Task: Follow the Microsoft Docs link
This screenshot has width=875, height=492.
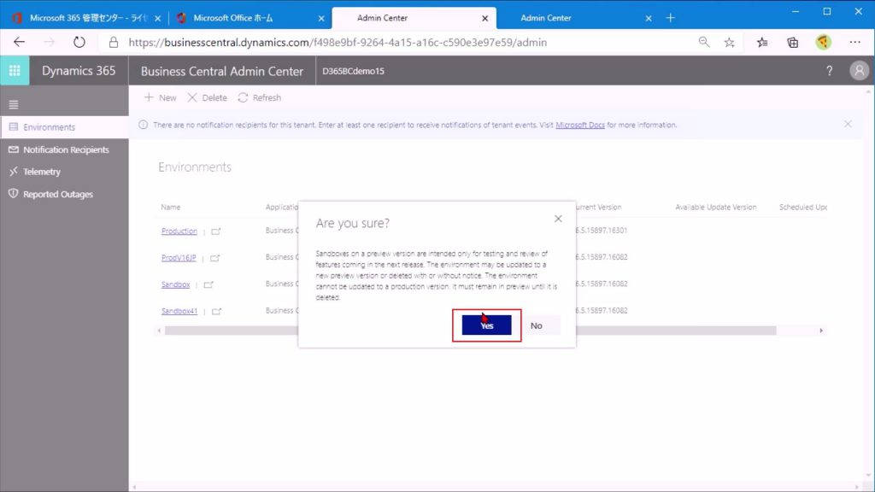Action: (580, 125)
